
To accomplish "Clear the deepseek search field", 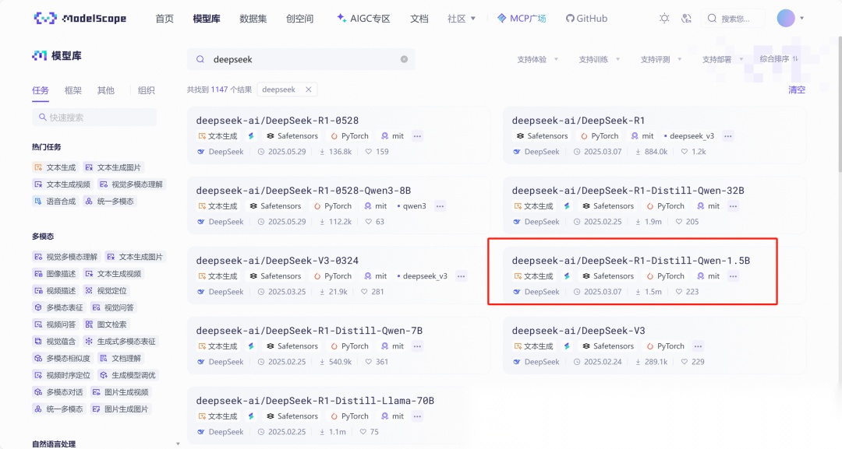I will click(404, 59).
